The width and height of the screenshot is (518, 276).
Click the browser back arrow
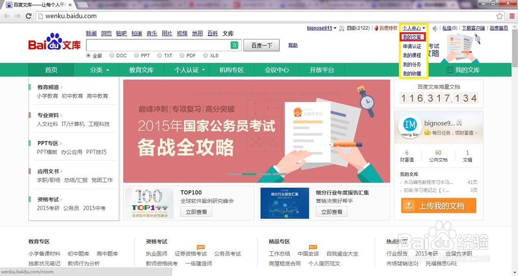click(x=7, y=16)
